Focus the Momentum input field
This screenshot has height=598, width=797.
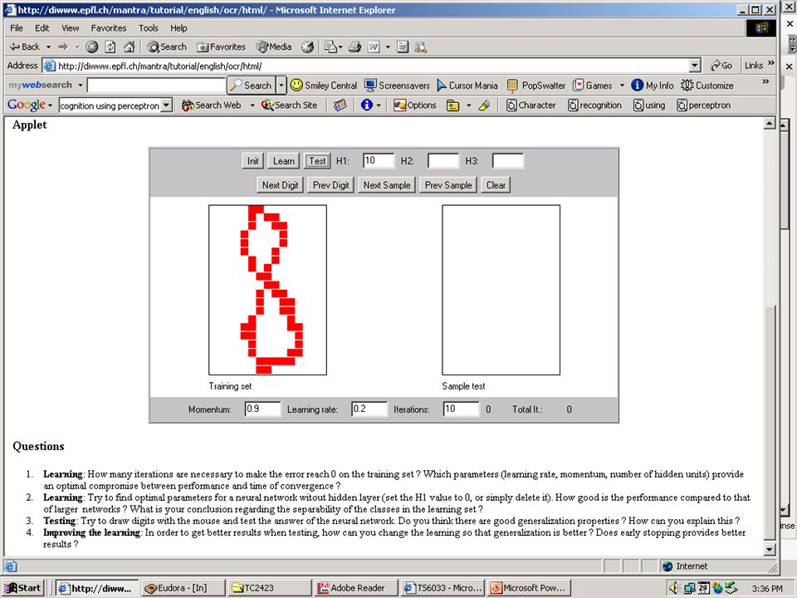click(262, 409)
